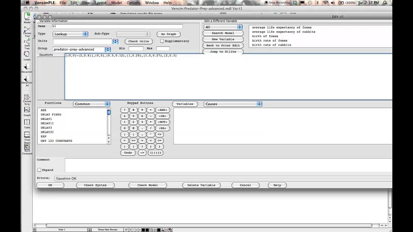Select the DELAY FIXED function
Image resolution: width=413 pixels, height=232 pixels.
click(51, 114)
